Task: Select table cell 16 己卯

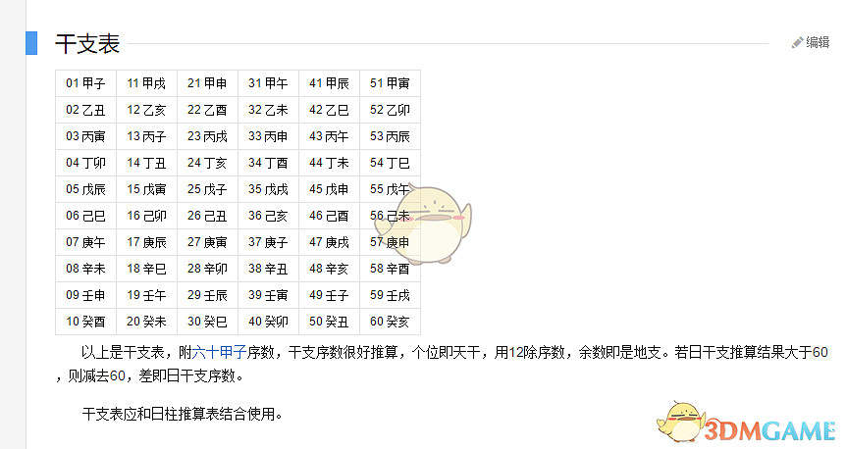Action: pyautogui.click(x=147, y=216)
